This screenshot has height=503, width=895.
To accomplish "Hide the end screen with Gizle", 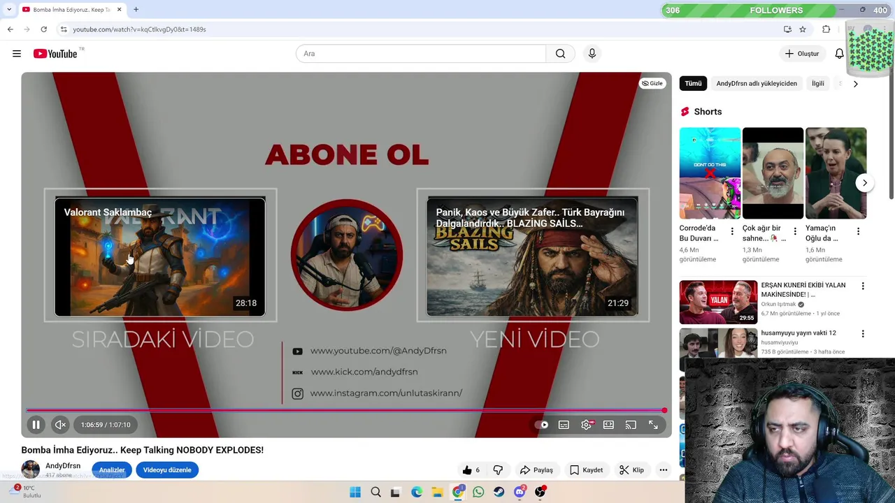I will tap(652, 83).
